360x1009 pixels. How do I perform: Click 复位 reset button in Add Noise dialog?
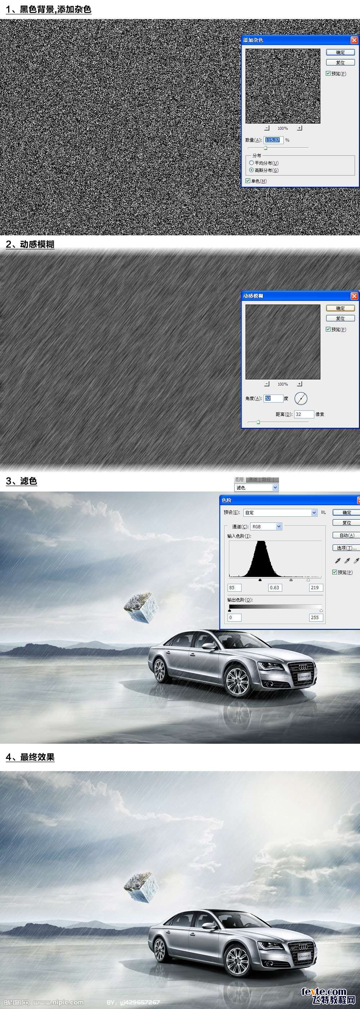[x=340, y=62]
